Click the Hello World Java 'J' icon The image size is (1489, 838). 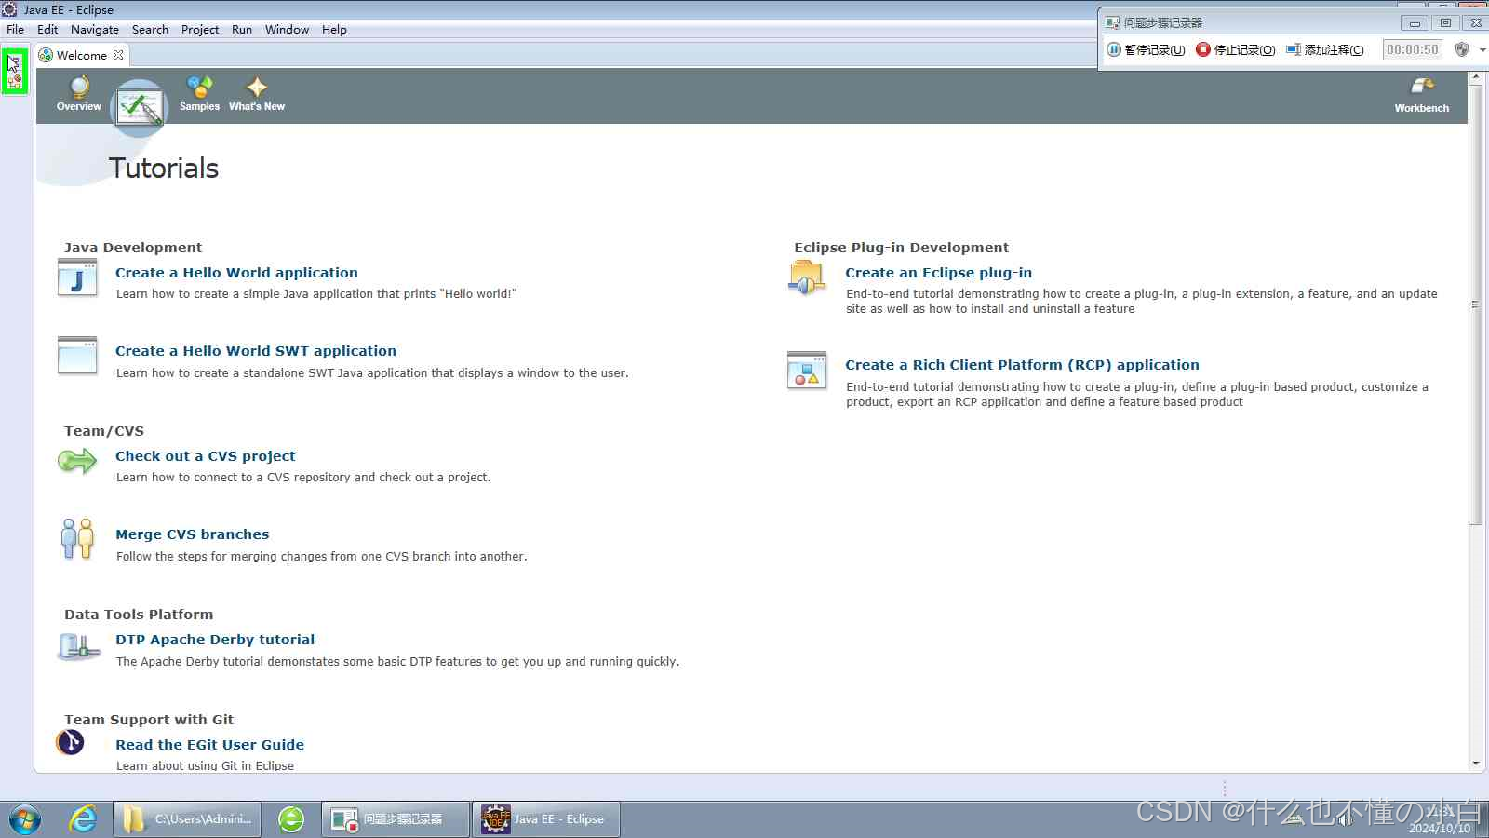[77, 277]
